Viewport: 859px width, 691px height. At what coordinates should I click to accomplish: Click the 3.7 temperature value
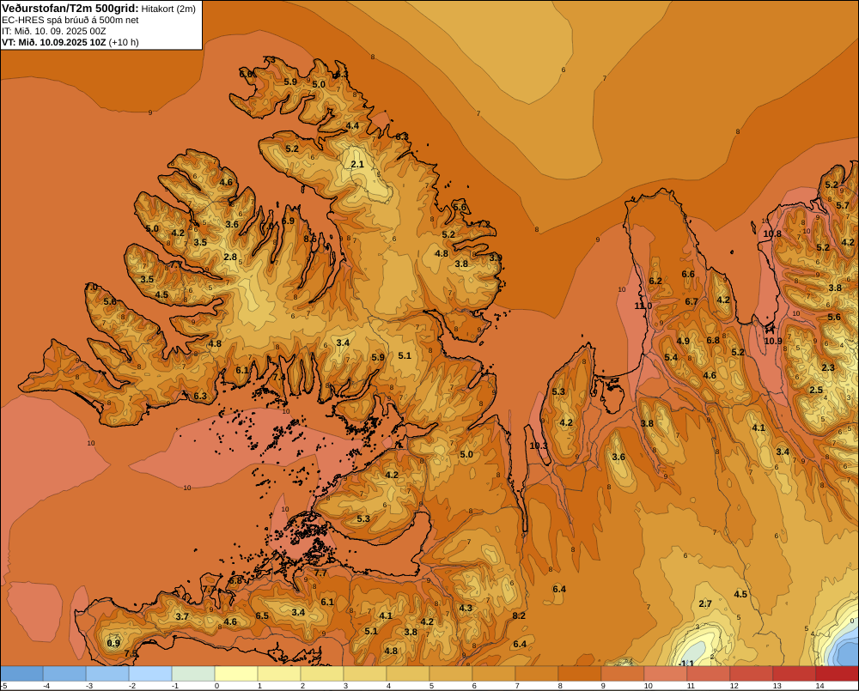click(182, 616)
